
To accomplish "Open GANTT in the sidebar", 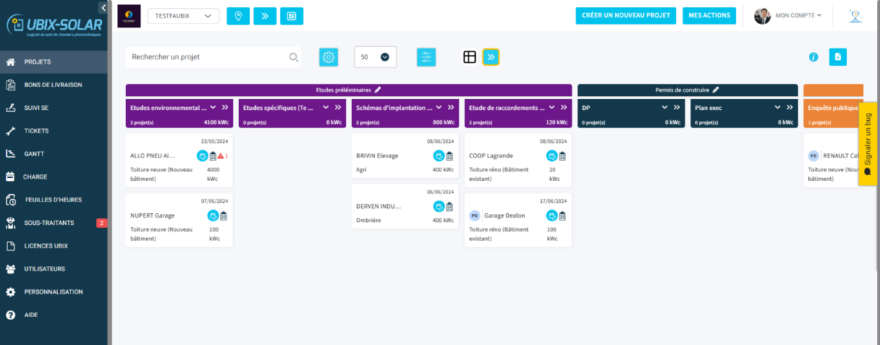I will (x=35, y=153).
